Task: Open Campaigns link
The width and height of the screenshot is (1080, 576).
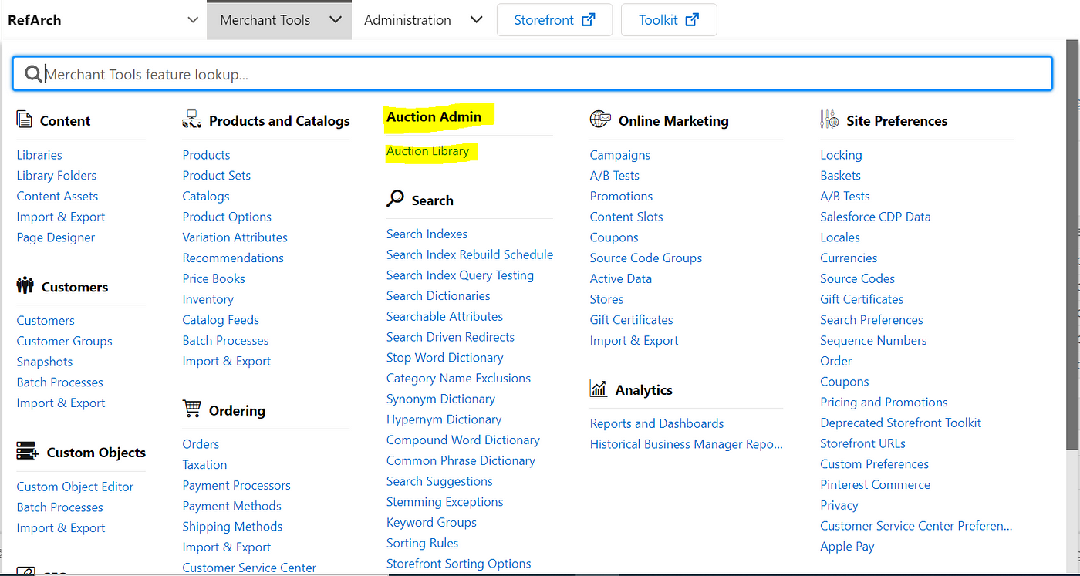Action: pyautogui.click(x=620, y=155)
